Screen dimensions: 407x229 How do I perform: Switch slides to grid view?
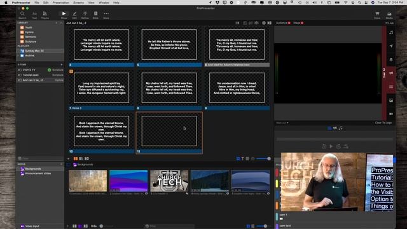[x=238, y=158]
